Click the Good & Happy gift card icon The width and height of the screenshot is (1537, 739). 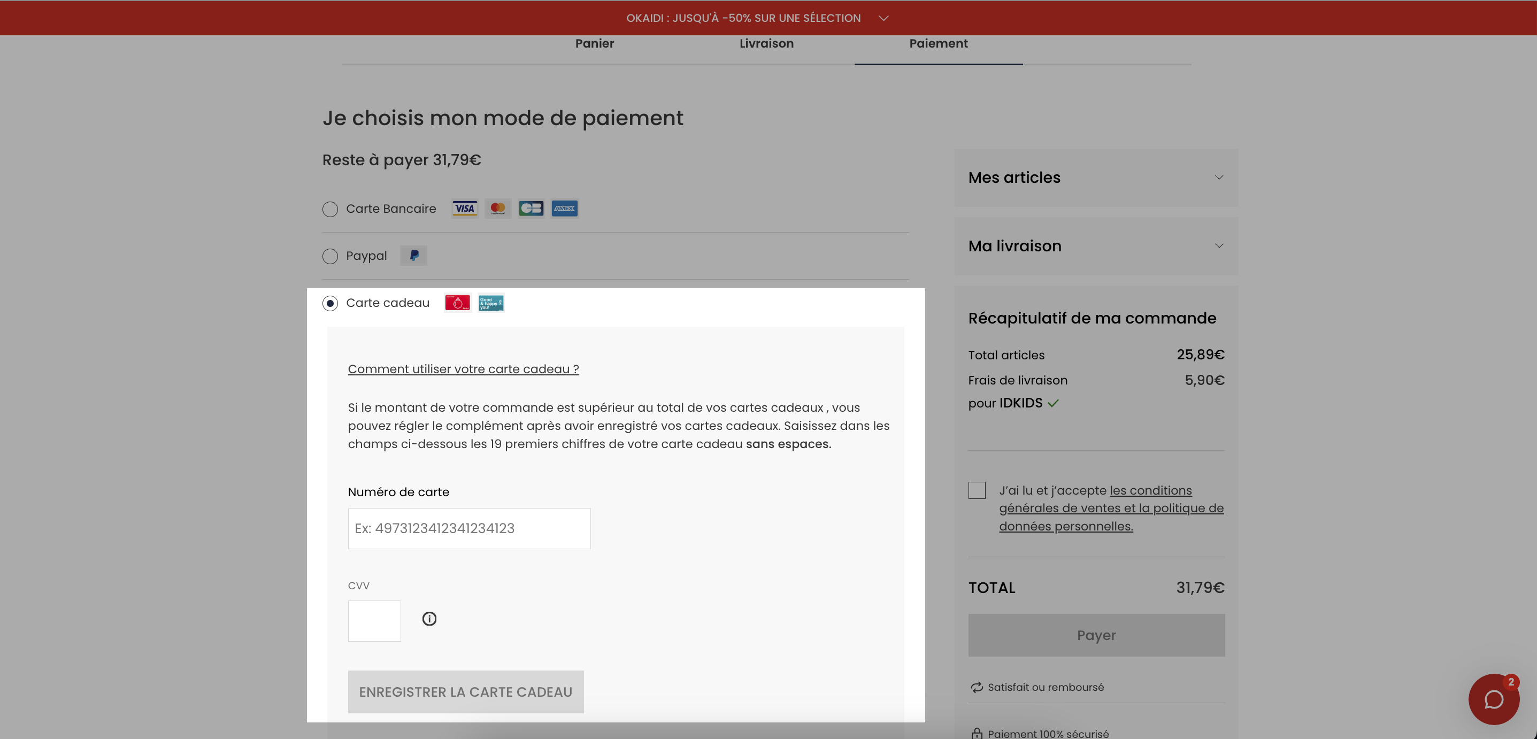point(491,303)
